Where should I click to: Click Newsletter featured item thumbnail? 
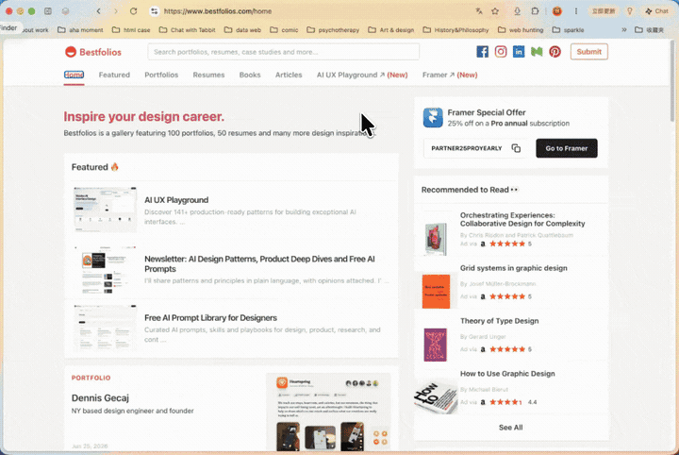pos(106,270)
